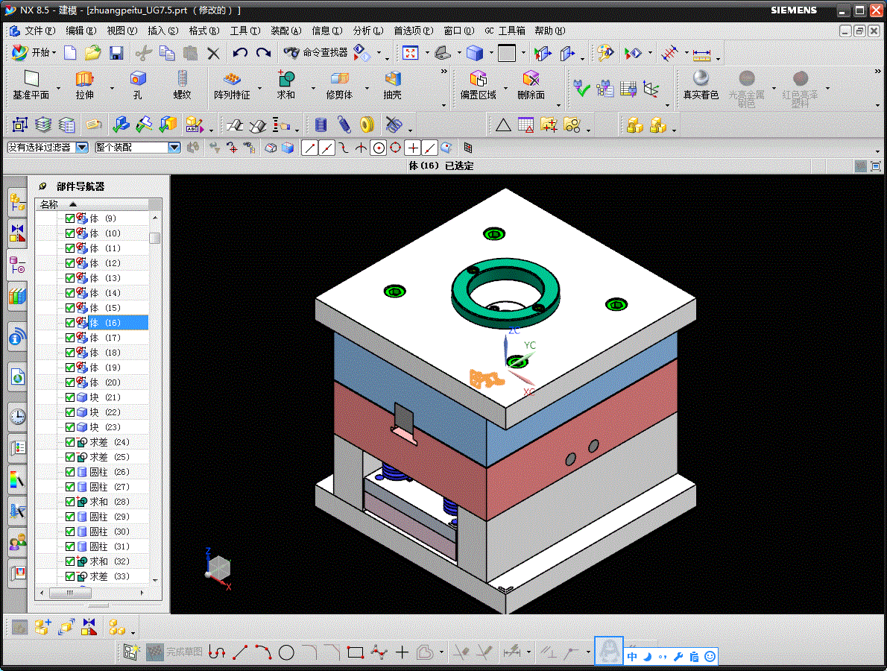This screenshot has height=671, width=887.
Task: Click the Delete X icon
Action: (x=213, y=53)
